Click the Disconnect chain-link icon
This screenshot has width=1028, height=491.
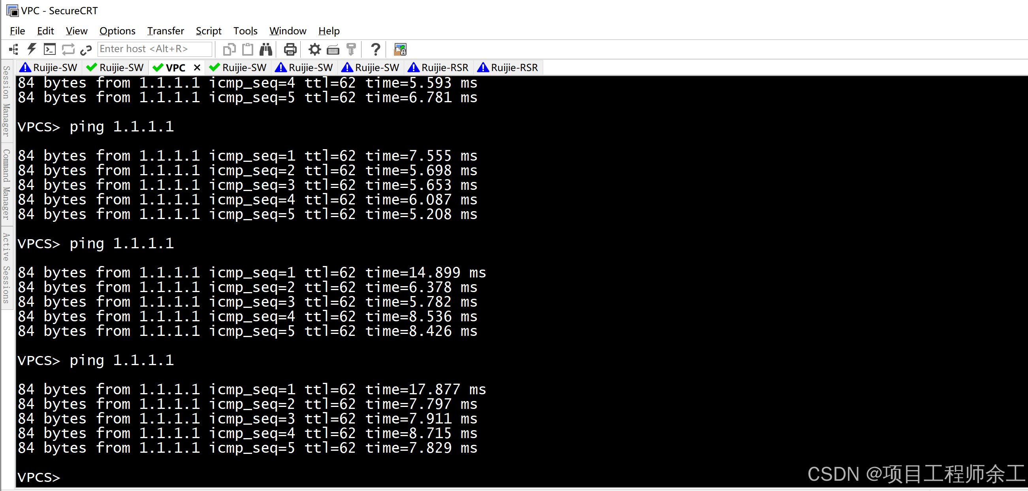point(86,49)
